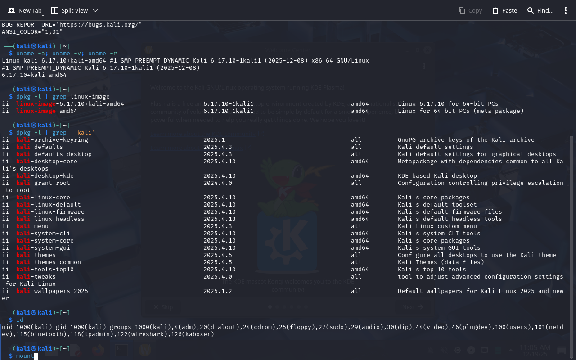The height and width of the screenshot is (360, 576).
Task: Click the uid=1000(kali) output text
Action: pos(27,327)
